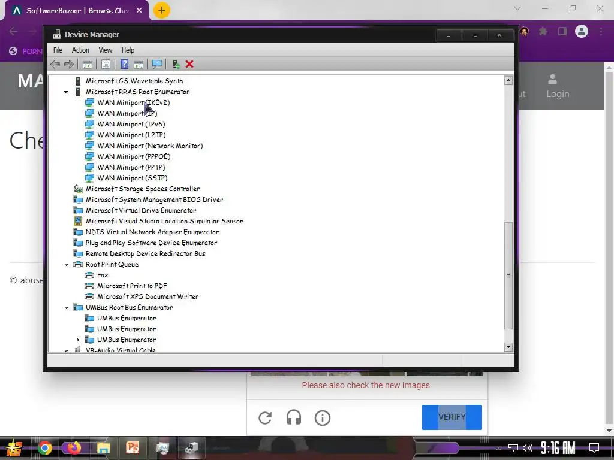Image resolution: width=614 pixels, height=460 pixels.
Task: Click the blue Help question mark icon
Action: click(x=124, y=64)
